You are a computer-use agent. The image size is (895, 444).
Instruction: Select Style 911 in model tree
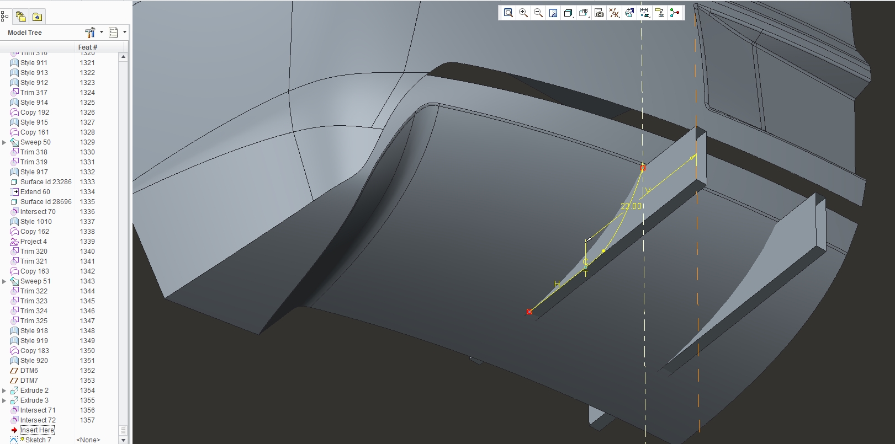(x=34, y=63)
